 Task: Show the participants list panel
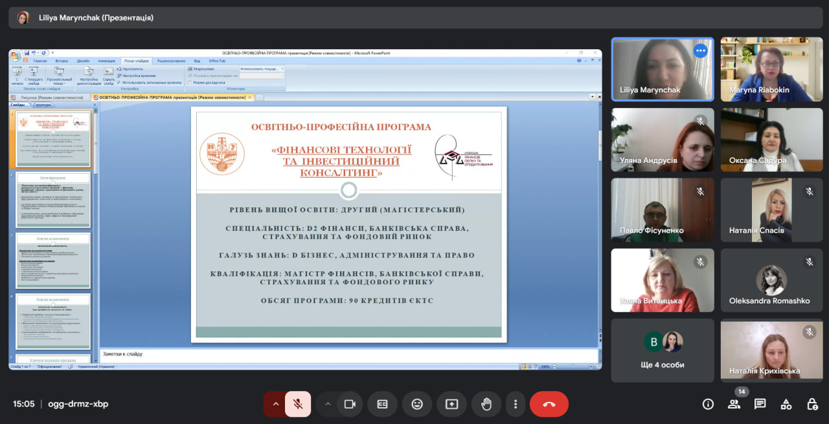[x=734, y=404]
